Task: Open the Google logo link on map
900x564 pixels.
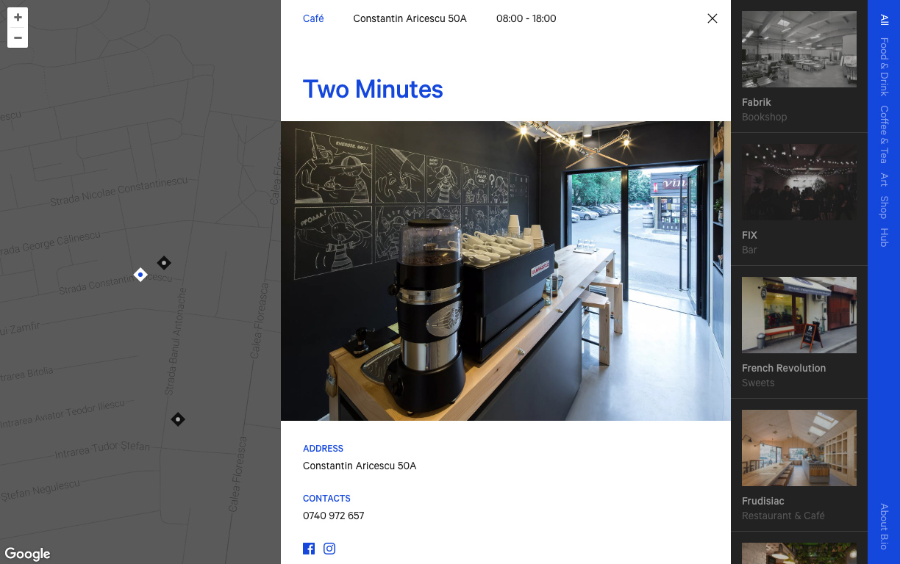Action: [x=27, y=554]
